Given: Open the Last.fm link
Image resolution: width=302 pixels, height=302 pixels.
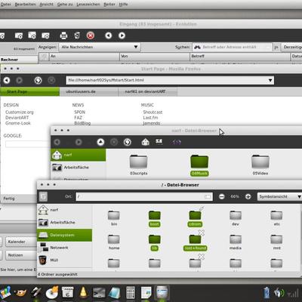Looking at the screenshot, I should pyautogui.click(x=150, y=118).
